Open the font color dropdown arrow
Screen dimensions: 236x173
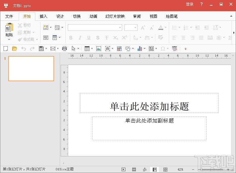point(166,28)
